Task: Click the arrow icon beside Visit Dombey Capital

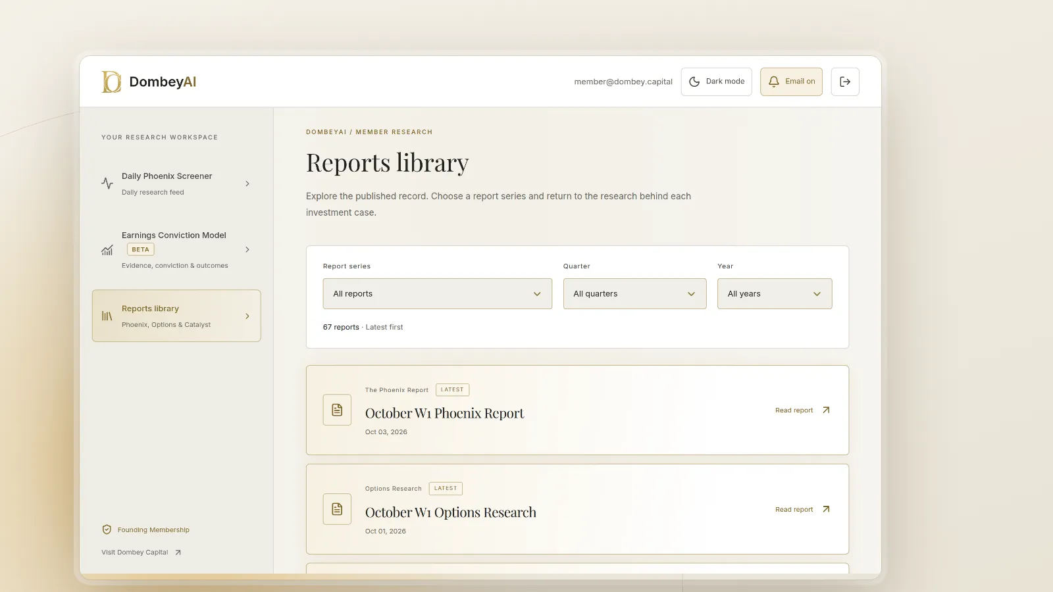Action: pyautogui.click(x=178, y=553)
